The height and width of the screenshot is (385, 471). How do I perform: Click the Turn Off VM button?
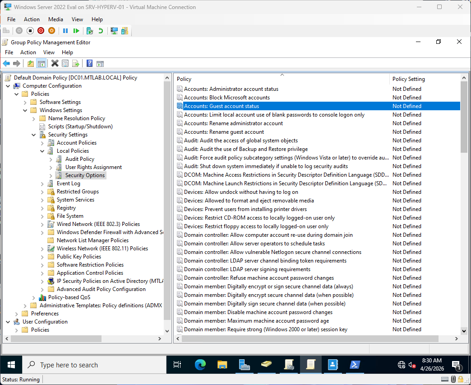coord(30,31)
